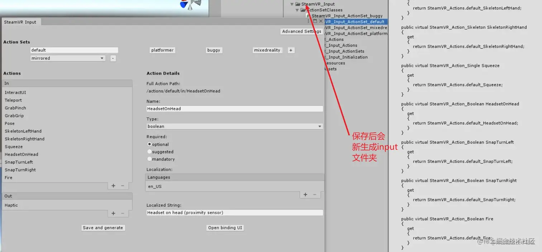Select the buggy action set
542x252 pixels.
(x=214, y=50)
